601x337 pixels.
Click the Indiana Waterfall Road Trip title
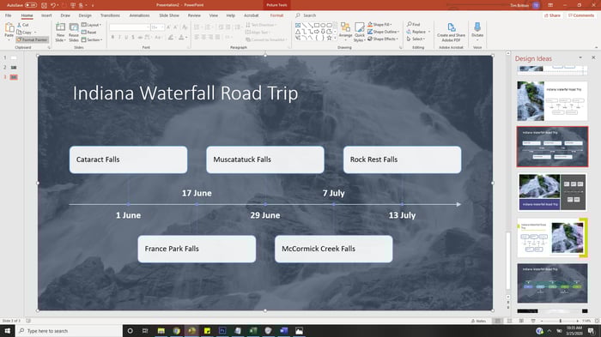185,93
